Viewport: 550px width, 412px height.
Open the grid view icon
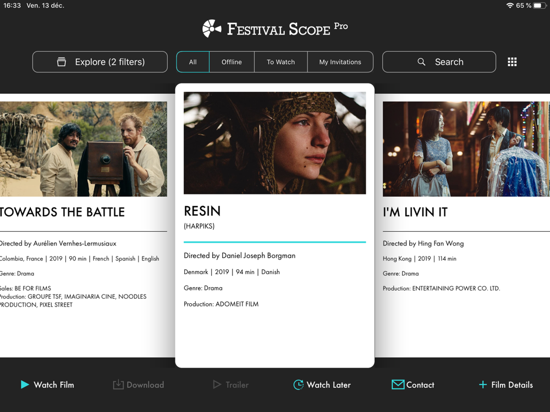tap(512, 62)
